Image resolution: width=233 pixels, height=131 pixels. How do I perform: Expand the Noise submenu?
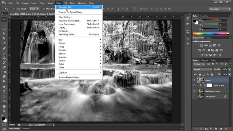tap(79, 47)
